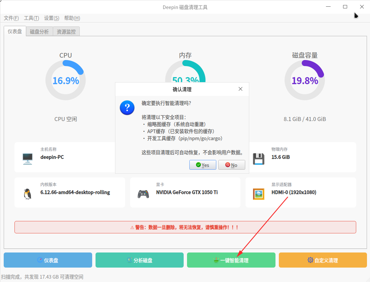Open the 文件(F) menu
370x282 pixels.
11,18
